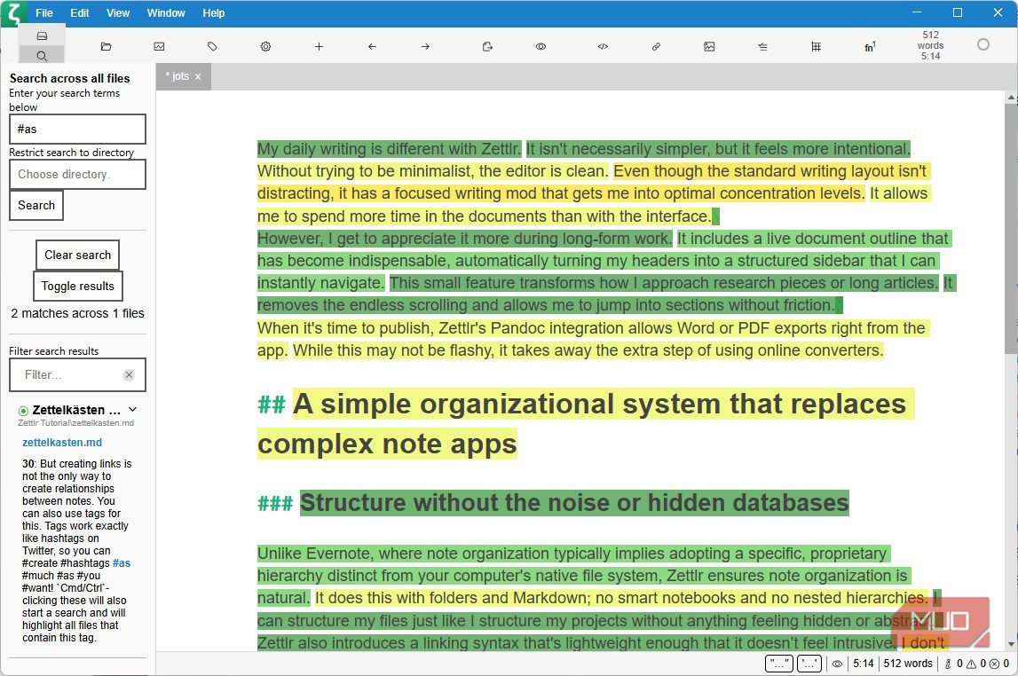Click heading 'Structure without the noise'
This screenshot has width=1018, height=676.
coord(574,503)
